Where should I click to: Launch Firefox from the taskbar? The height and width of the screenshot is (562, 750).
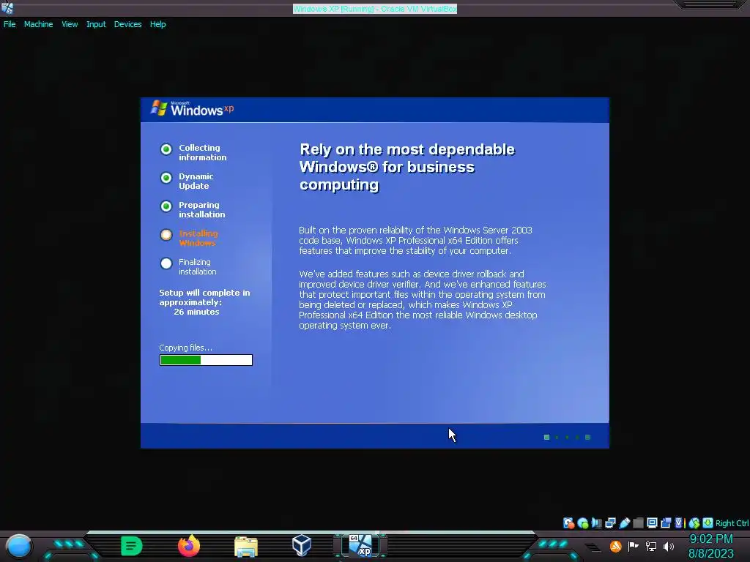[189, 546]
